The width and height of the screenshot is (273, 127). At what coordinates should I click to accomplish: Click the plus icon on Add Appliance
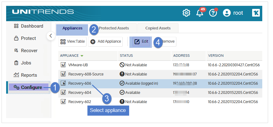[x=93, y=42]
